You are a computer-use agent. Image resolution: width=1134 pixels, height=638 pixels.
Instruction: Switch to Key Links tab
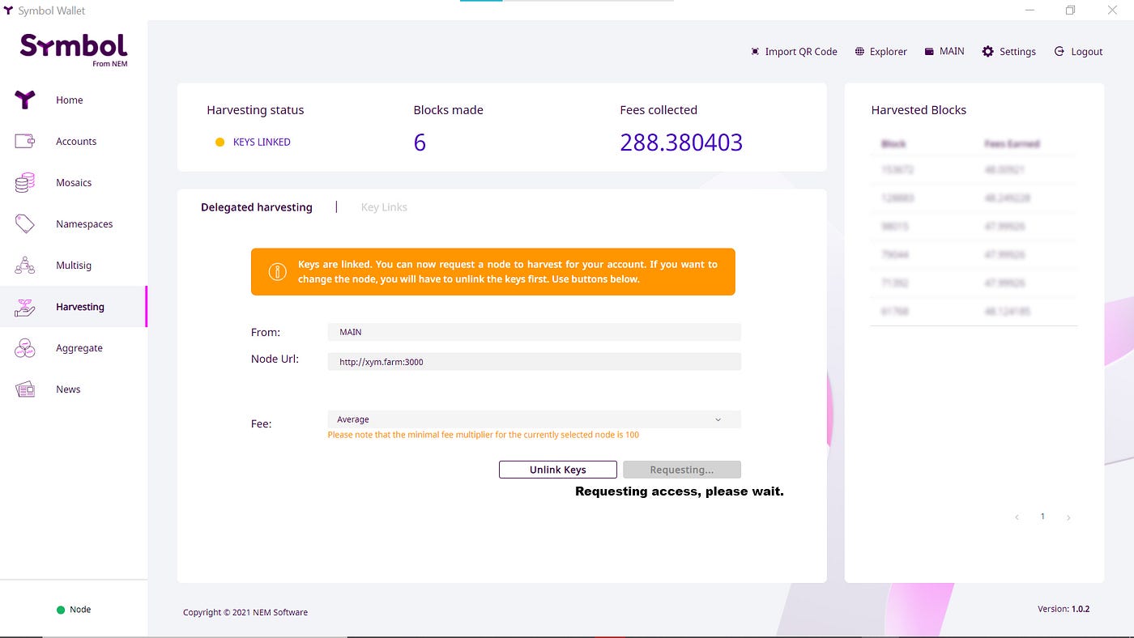click(x=384, y=207)
